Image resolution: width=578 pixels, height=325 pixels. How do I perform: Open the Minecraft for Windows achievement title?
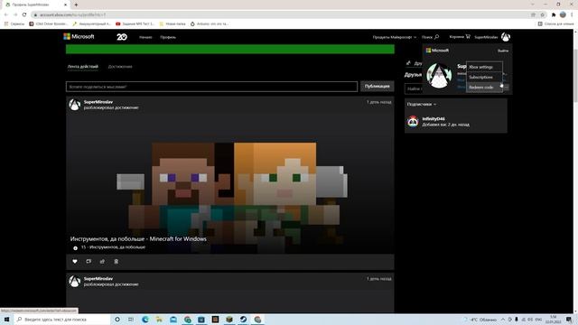click(x=138, y=238)
